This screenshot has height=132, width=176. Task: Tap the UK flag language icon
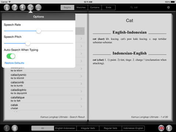pyautogui.click(x=161, y=128)
